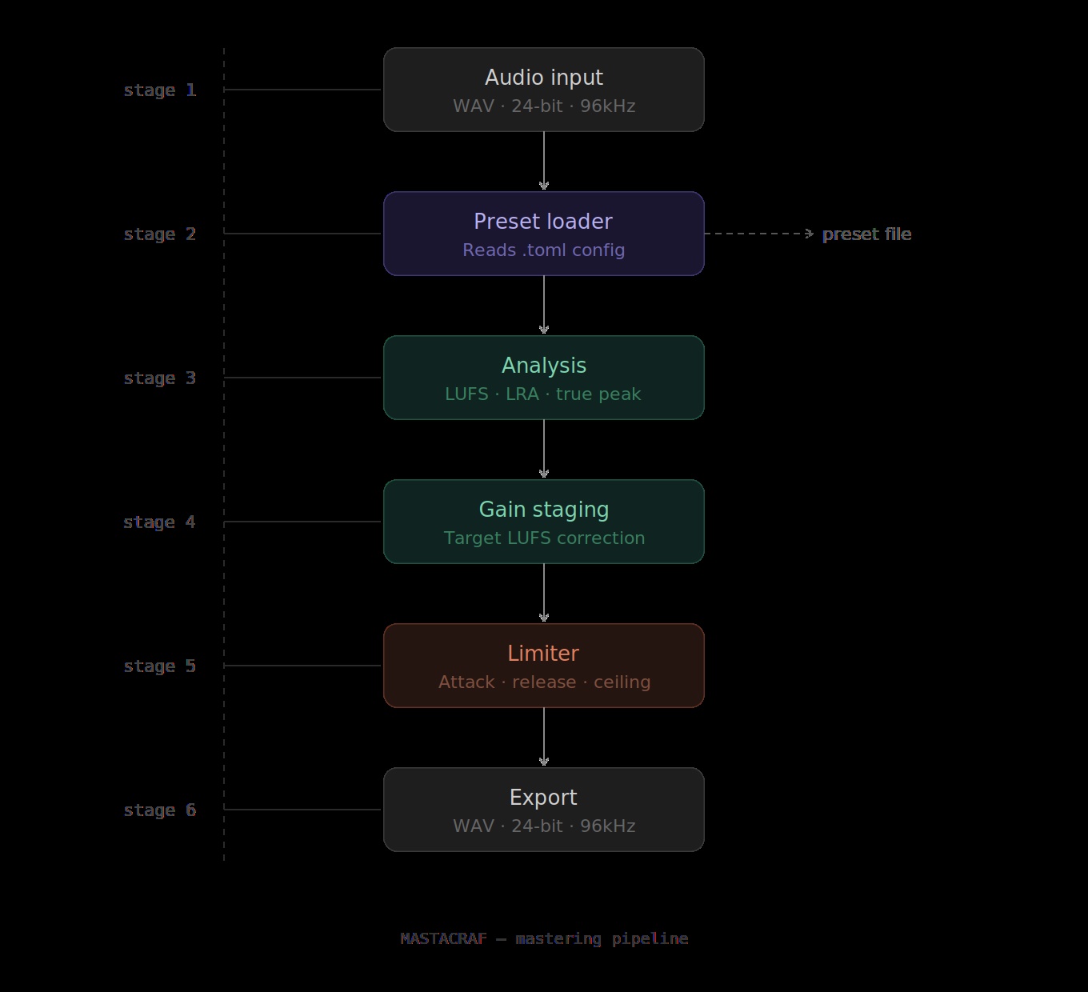Click the 'preset file' label
Viewport: 1088px width, 992px height.
867,234
